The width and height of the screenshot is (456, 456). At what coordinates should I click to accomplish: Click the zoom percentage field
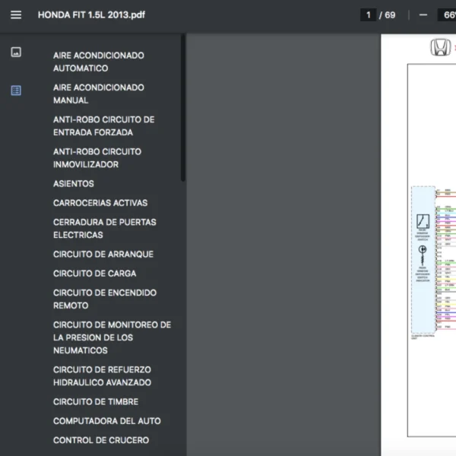coord(445,15)
